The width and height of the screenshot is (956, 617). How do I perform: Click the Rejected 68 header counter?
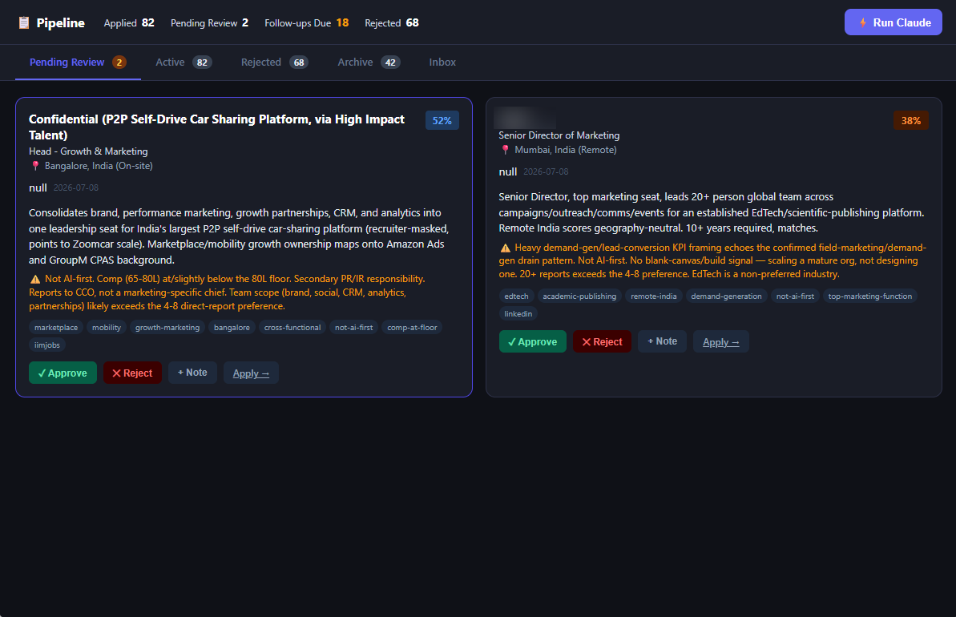point(391,22)
